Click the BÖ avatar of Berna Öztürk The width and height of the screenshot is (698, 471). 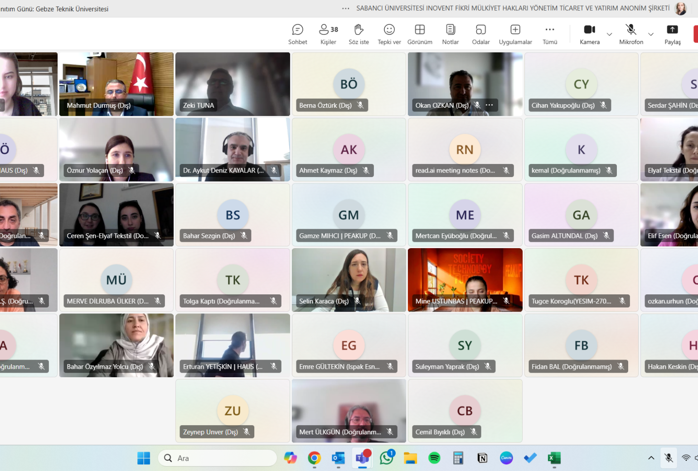tap(349, 84)
